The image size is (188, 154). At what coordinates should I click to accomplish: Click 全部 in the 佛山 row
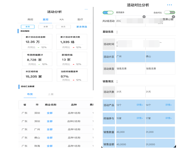50,138
